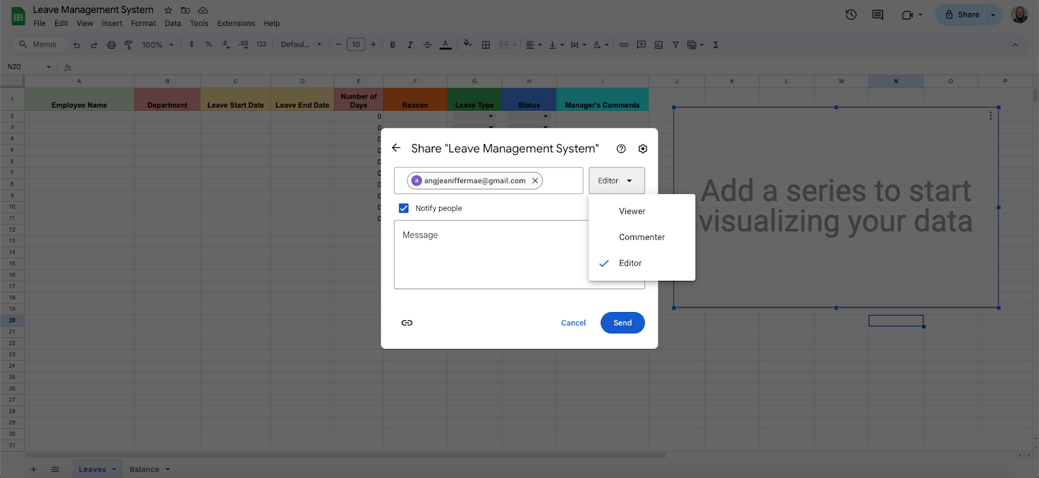The width and height of the screenshot is (1039, 478).
Task: Select the checked Editor permission option
Action: pos(642,263)
